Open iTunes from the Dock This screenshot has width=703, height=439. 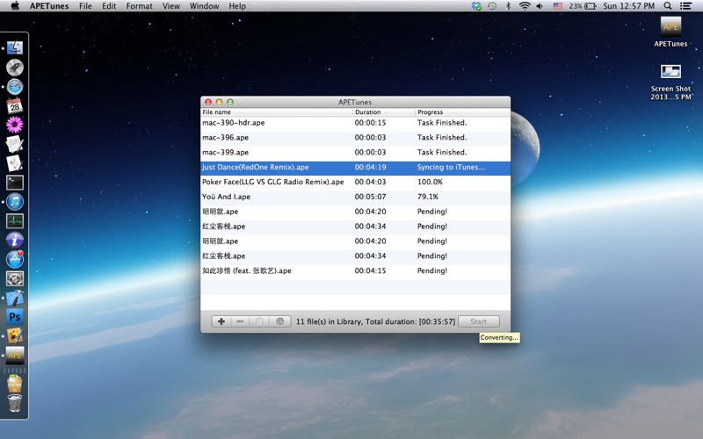point(15,202)
